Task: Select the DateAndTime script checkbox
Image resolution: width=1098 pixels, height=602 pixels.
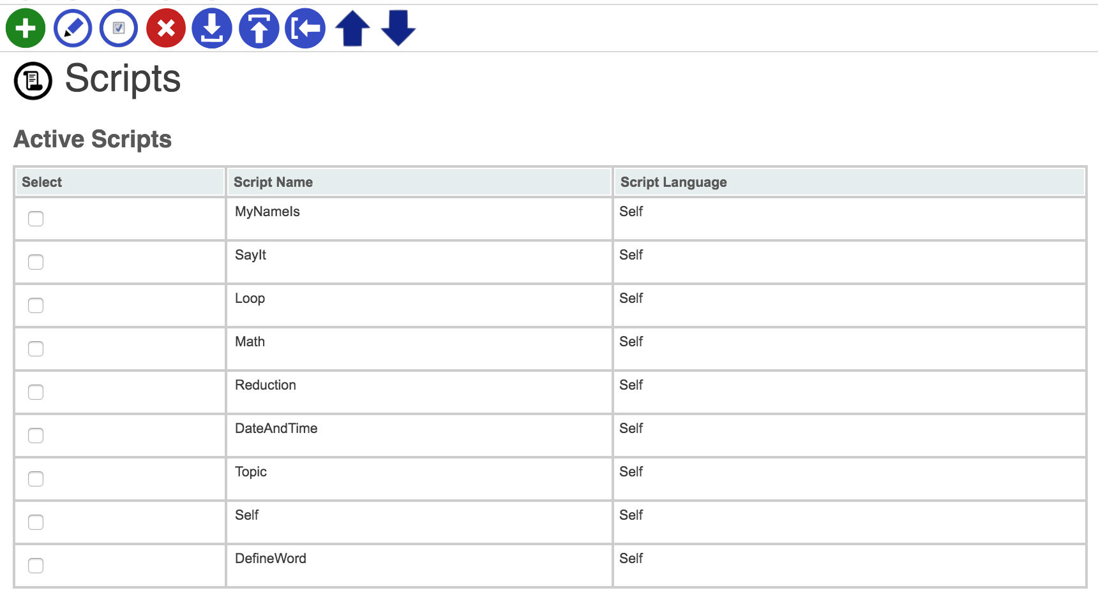Action: [x=36, y=436]
